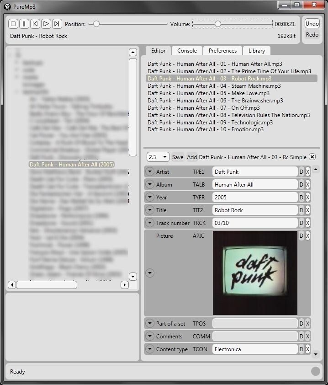Expand the Year frame options
The height and width of the screenshot is (385, 328).
coord(150,197)
